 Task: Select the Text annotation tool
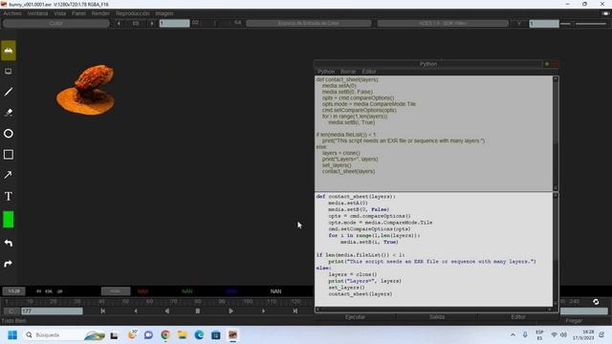[9, 196]
